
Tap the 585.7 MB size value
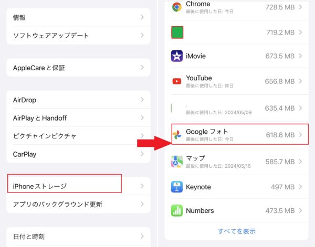(280, 162)
